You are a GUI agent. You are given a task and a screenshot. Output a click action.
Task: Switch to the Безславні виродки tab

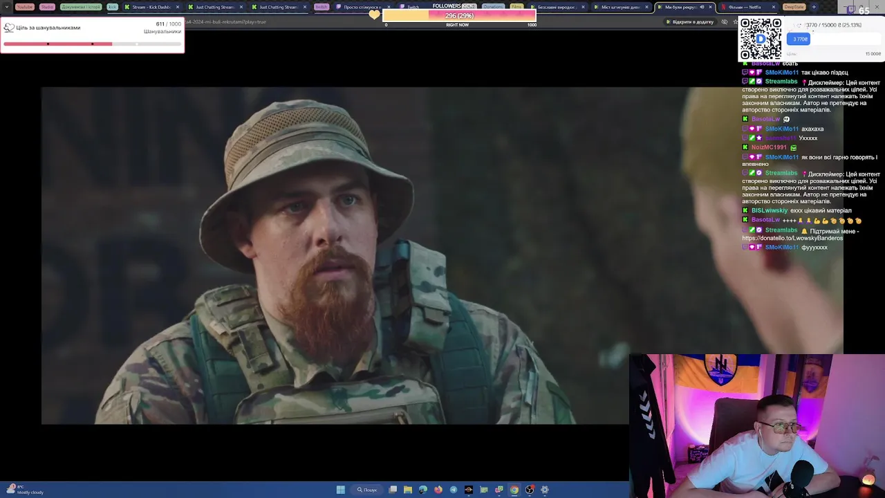(x=557, y=7)
